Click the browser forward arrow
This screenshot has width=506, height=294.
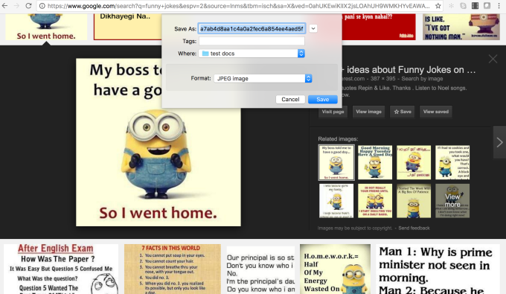16,6
